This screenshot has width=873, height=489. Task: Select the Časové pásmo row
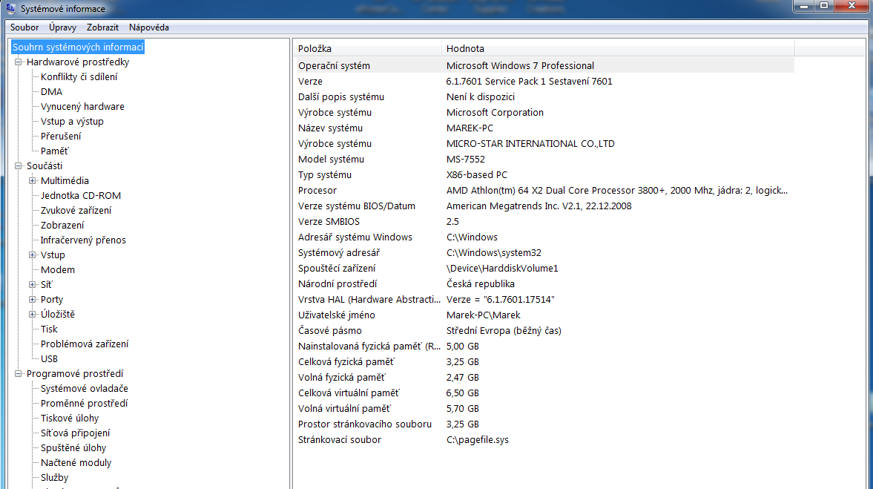point(544,331)
